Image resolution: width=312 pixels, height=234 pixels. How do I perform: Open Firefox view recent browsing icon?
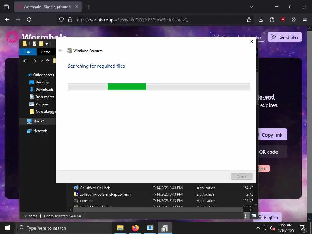[6, 7]
